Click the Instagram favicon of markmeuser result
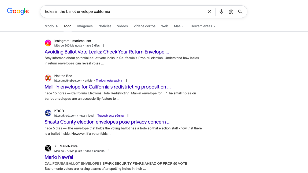This screenshot has width=308, height=173. [48, 43]
